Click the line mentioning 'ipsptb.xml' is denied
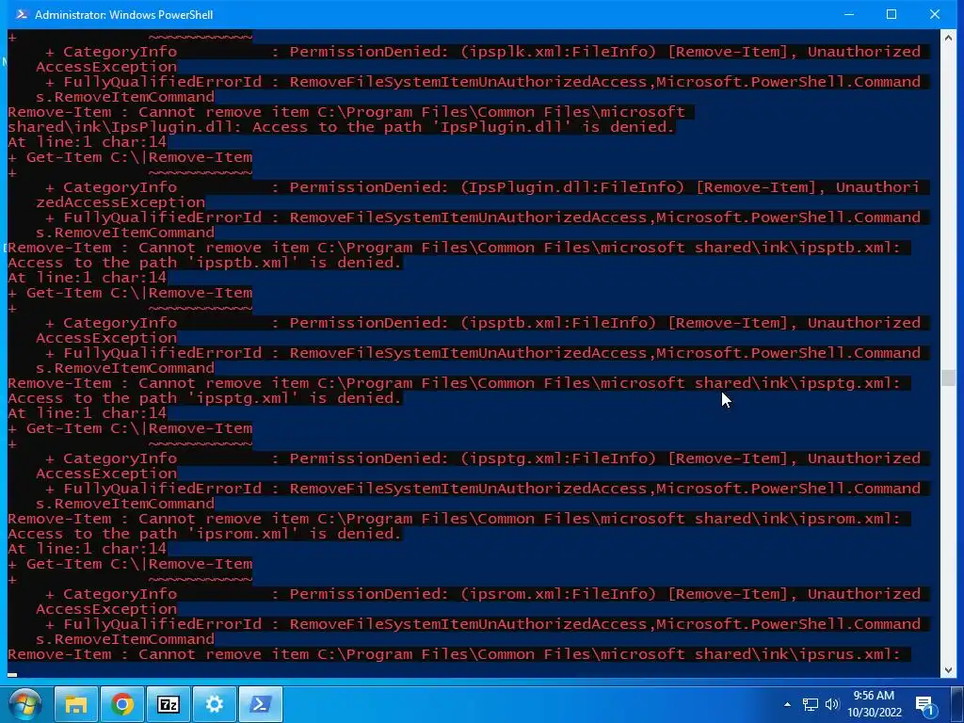964x723 pixels. coord(204,263)
